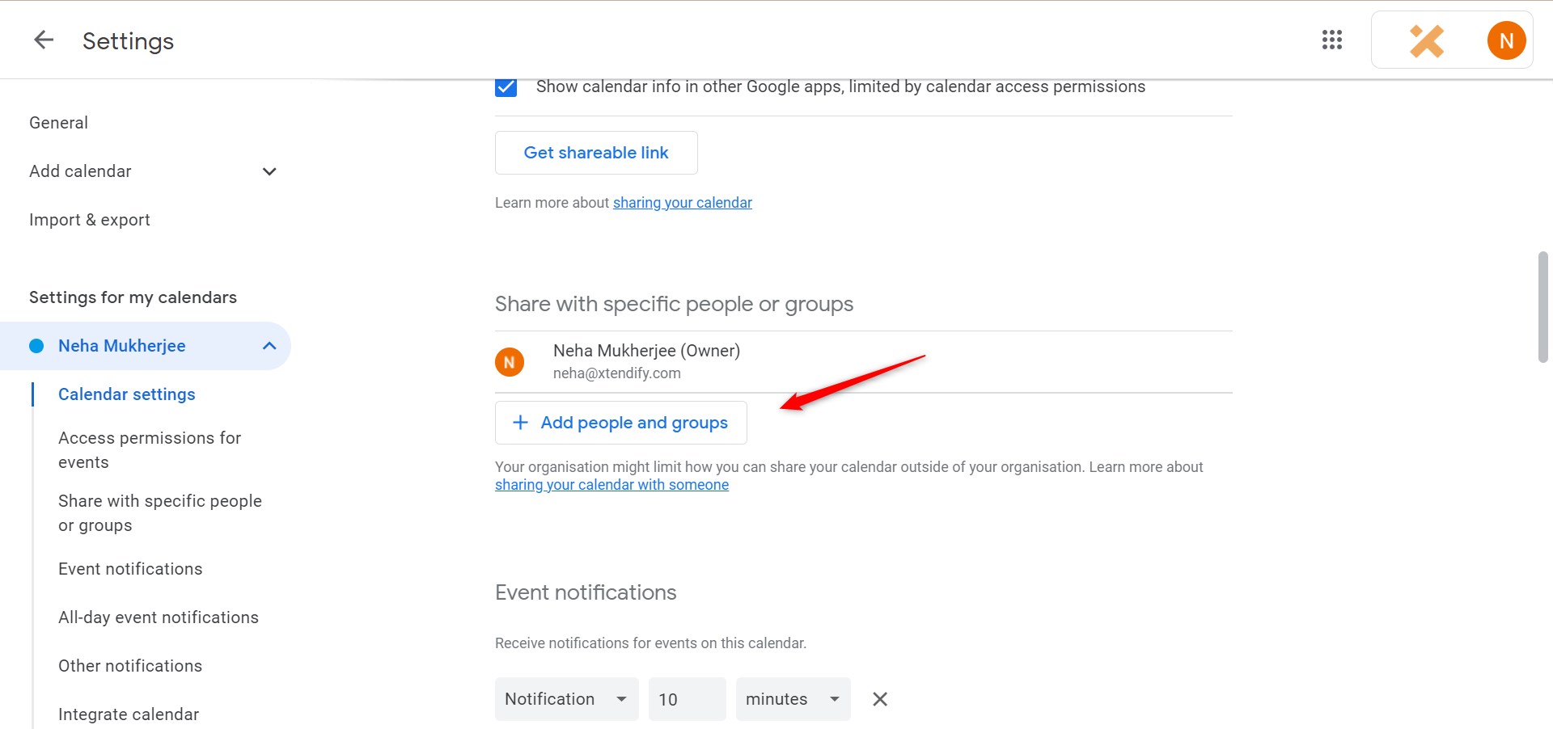Open the minutes time-unit dropdown
The height and width of the screenshot is (729, 1553).
pyautogui.click(x=793, y=698)
